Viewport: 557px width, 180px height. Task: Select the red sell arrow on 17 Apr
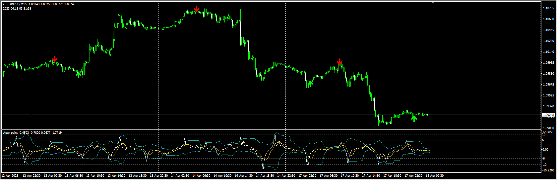340,61
